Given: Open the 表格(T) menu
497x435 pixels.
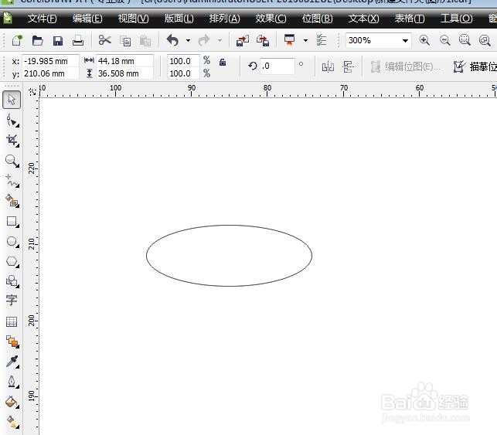Looking at the screenshot, I should 410,19.
